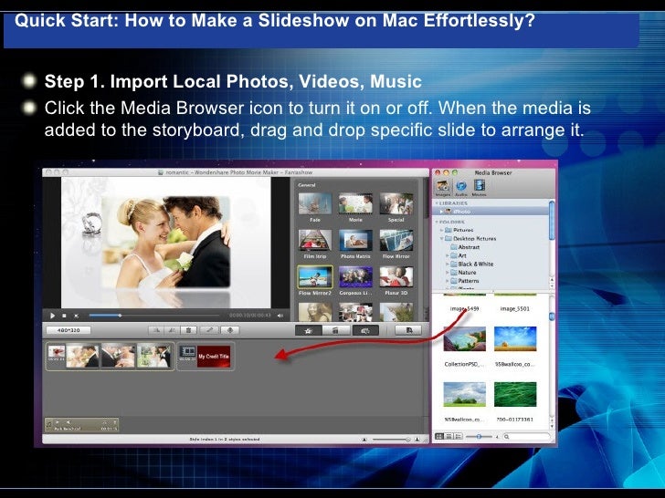Expand the Patterns folder
The height and width of the screenshot is (498, 665).
coord(447,281)
